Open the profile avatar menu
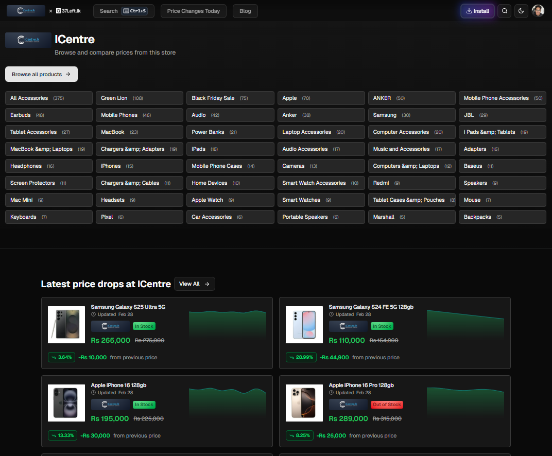The height and width of the screenshot is (456, 552). (x=538, y=11)
